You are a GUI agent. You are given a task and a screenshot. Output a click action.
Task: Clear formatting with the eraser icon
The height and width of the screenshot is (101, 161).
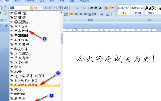pyautogui.click(x=55, y=8)
